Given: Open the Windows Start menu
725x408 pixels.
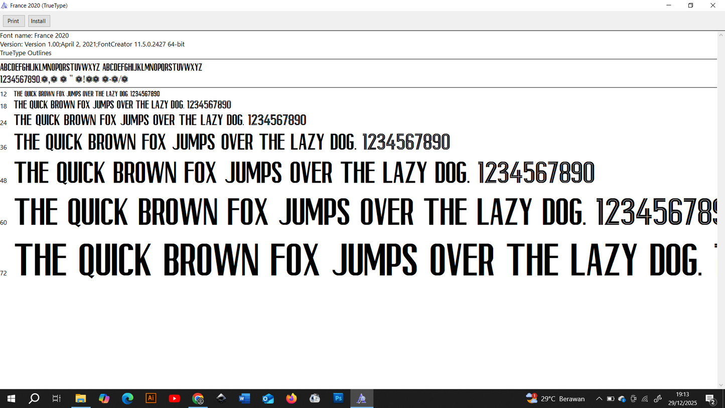Looking at the screenshot, I should 11,398.
